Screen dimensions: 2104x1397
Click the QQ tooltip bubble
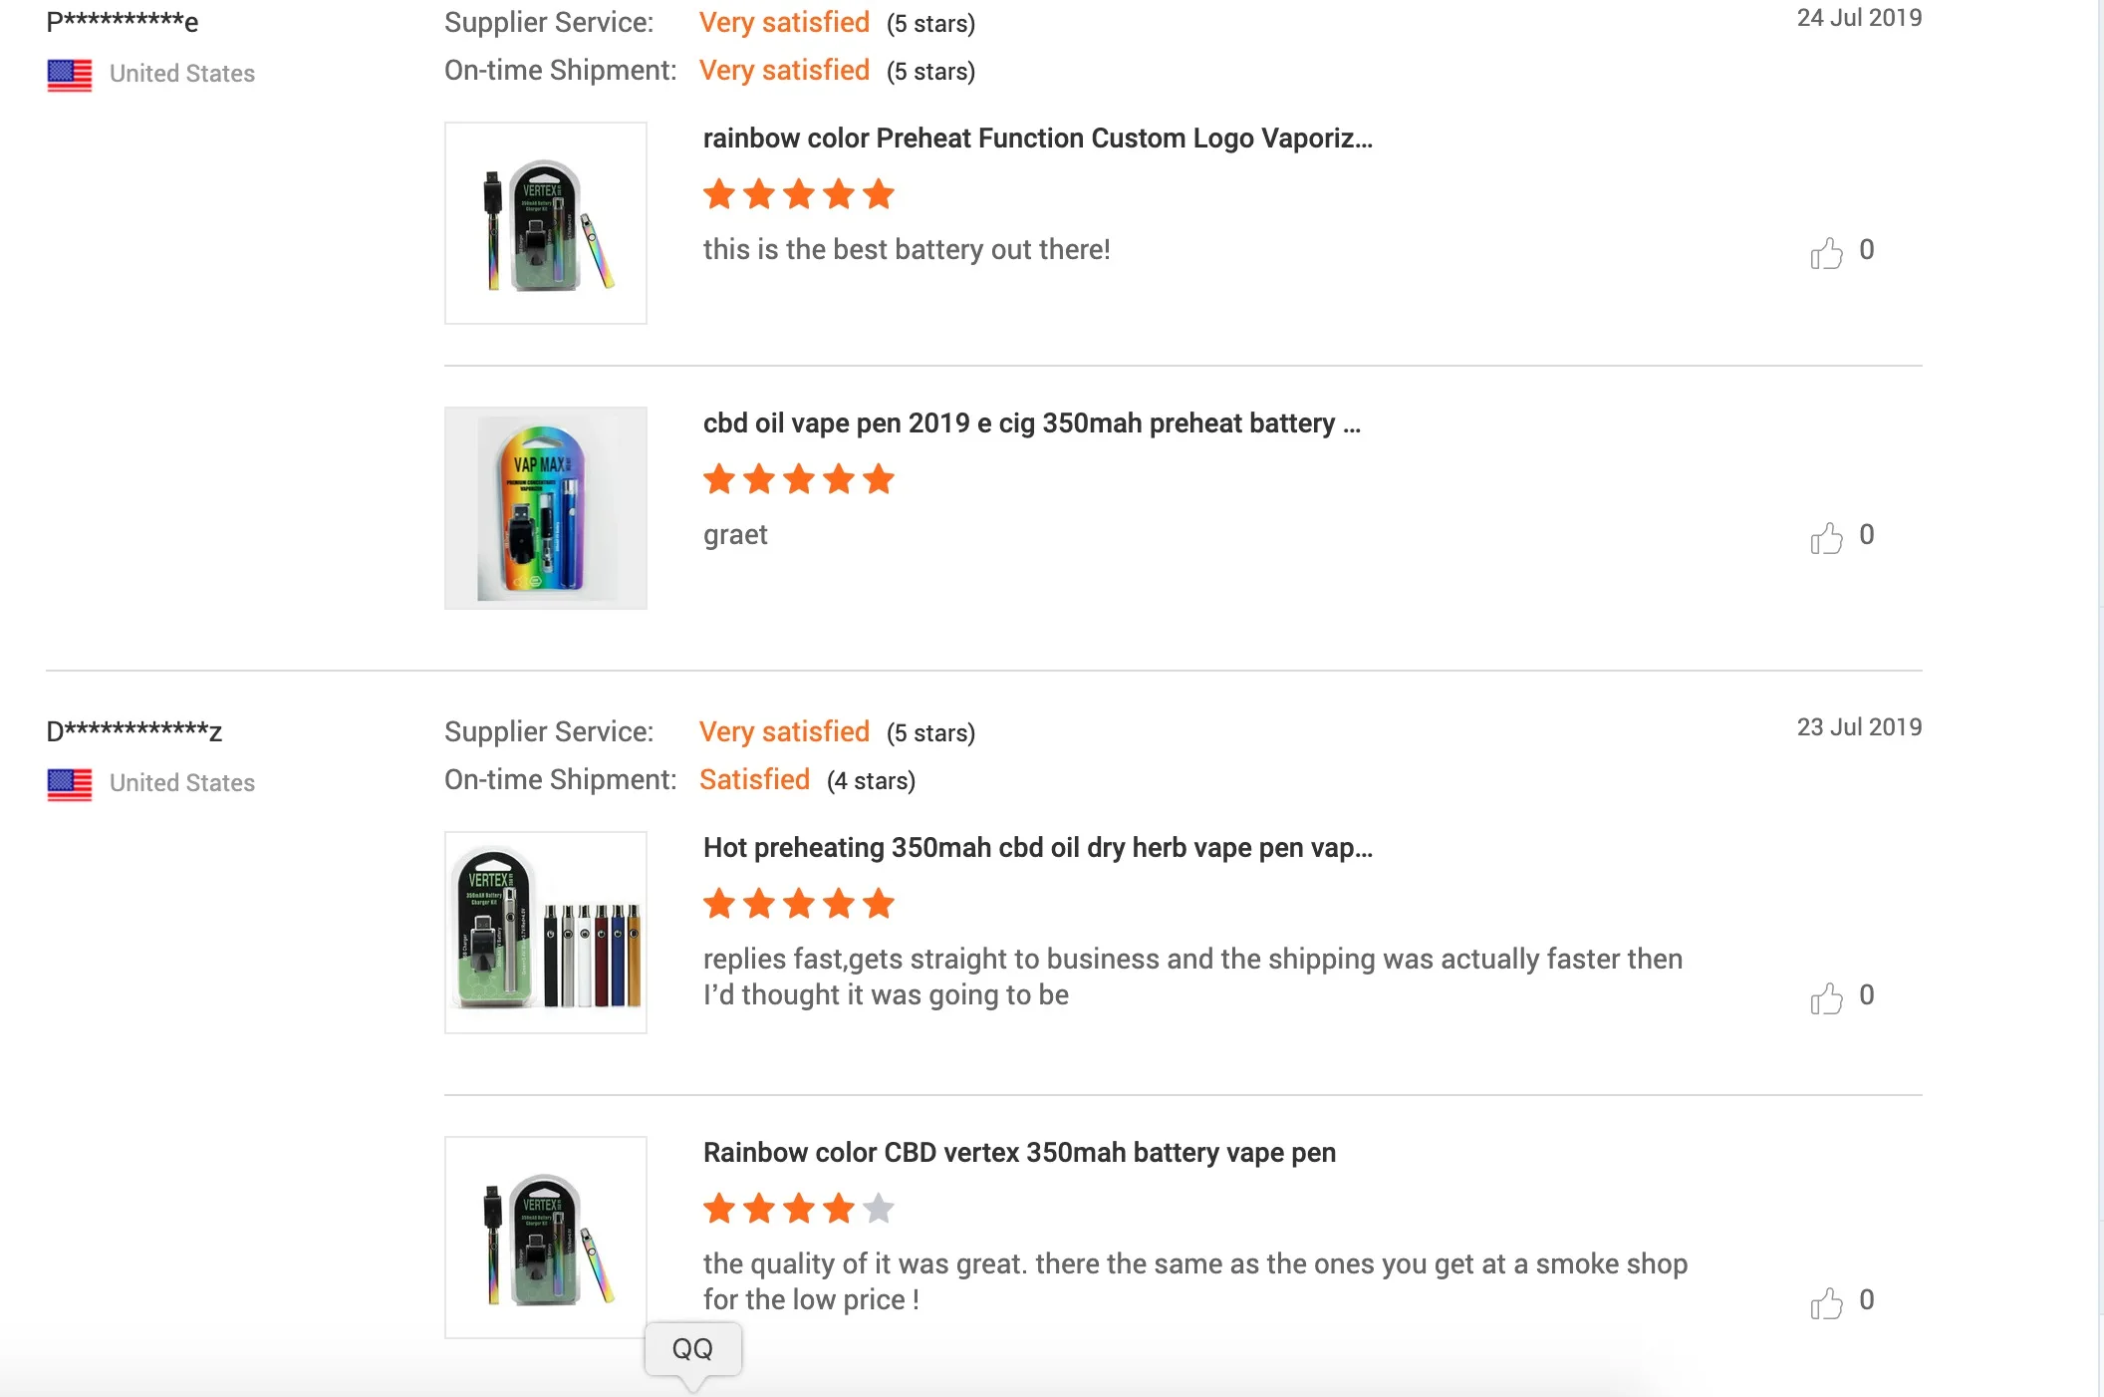point(692,1349)
